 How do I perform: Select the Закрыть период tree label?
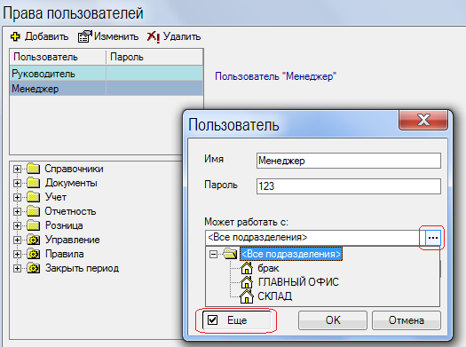(82, 268)
